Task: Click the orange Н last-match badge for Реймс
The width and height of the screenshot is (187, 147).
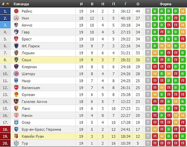Action: coord(183,11)
